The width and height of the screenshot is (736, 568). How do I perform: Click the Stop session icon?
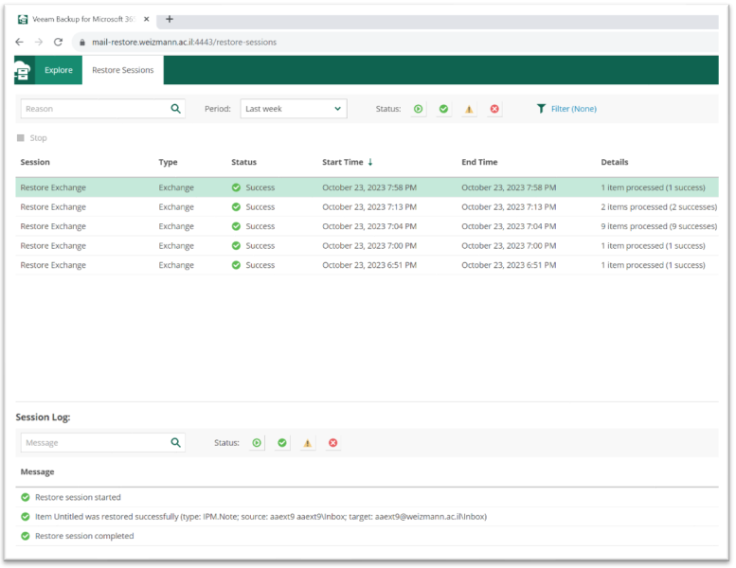click(x=22, y=138)
